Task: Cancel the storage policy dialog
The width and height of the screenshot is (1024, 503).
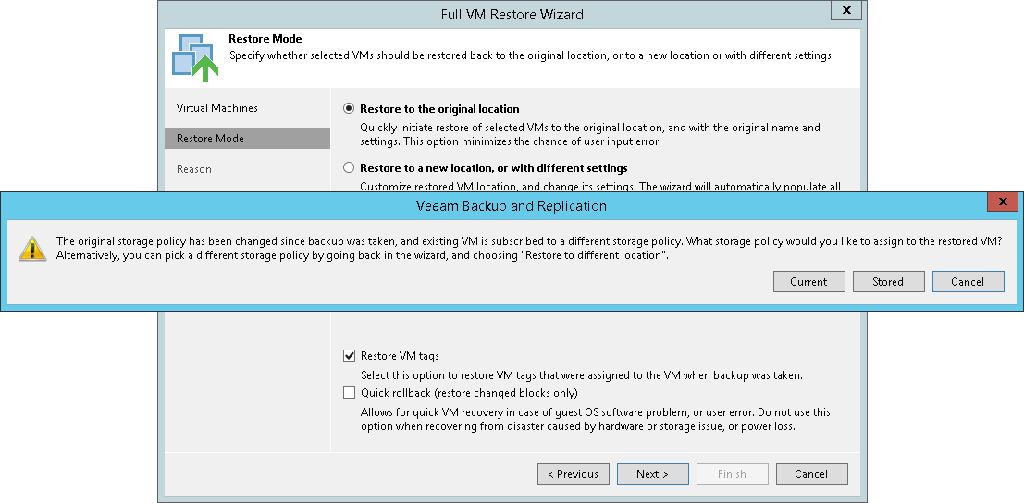Action: [968, 282]
